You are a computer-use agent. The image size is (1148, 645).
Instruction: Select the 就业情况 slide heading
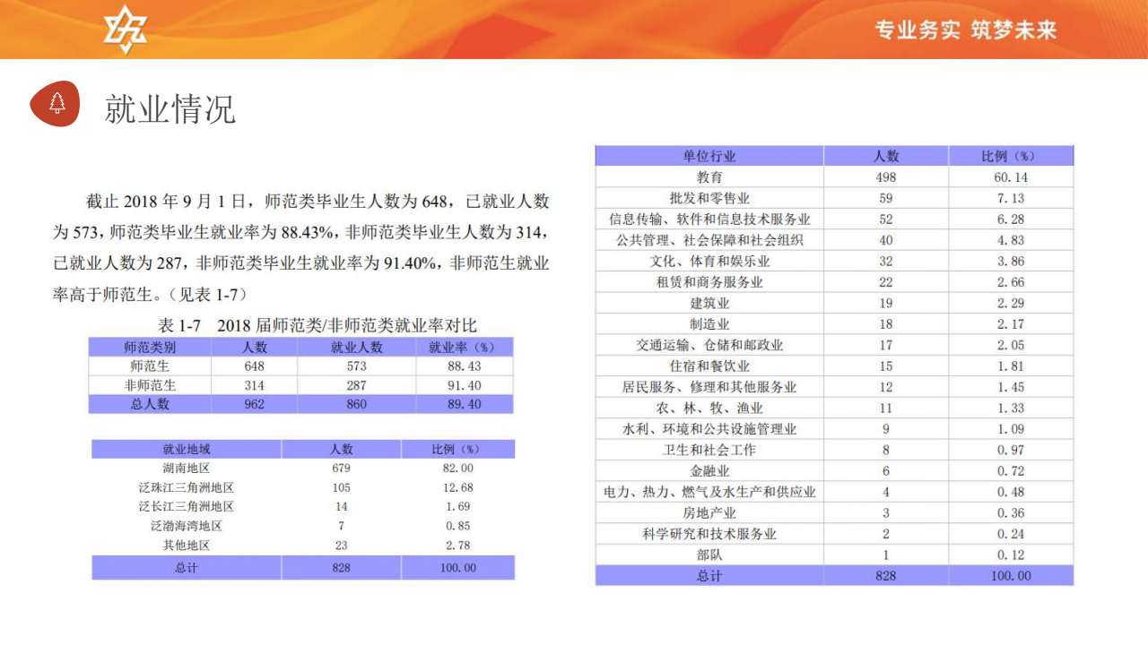170,108
